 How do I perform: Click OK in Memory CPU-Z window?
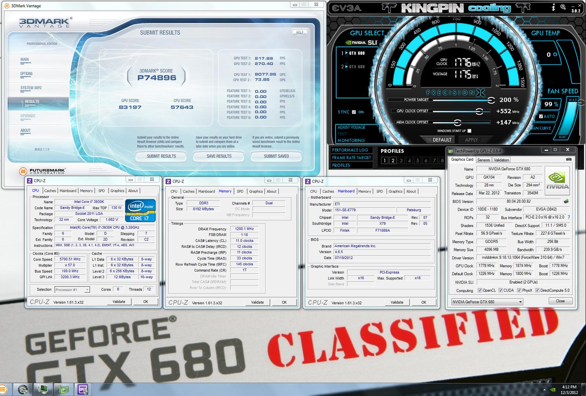284,303
